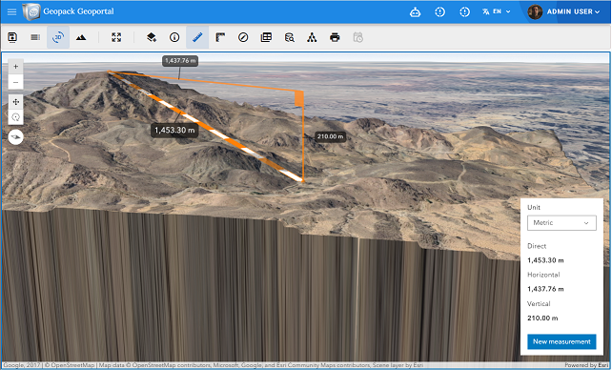Click the Geopack Geoportal logo
This screenshot has height=370, width=612.
click(x=31, y=11)
